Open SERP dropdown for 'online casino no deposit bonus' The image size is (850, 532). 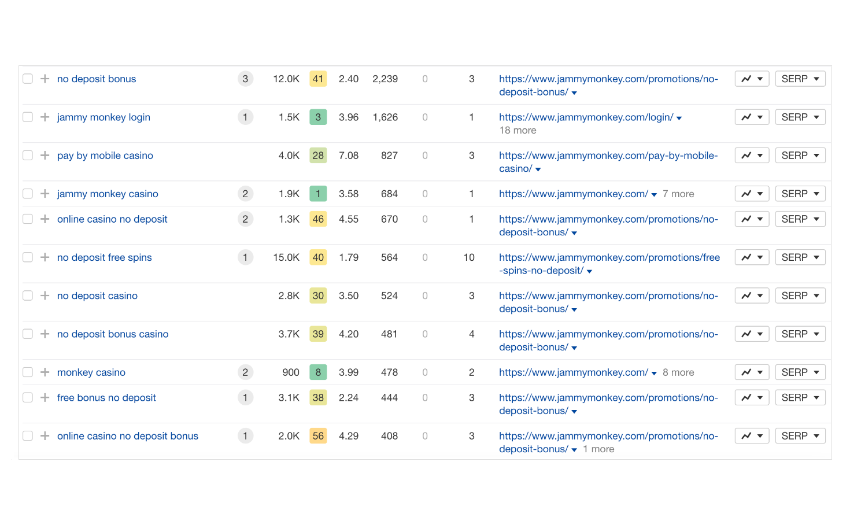[800, 436]
